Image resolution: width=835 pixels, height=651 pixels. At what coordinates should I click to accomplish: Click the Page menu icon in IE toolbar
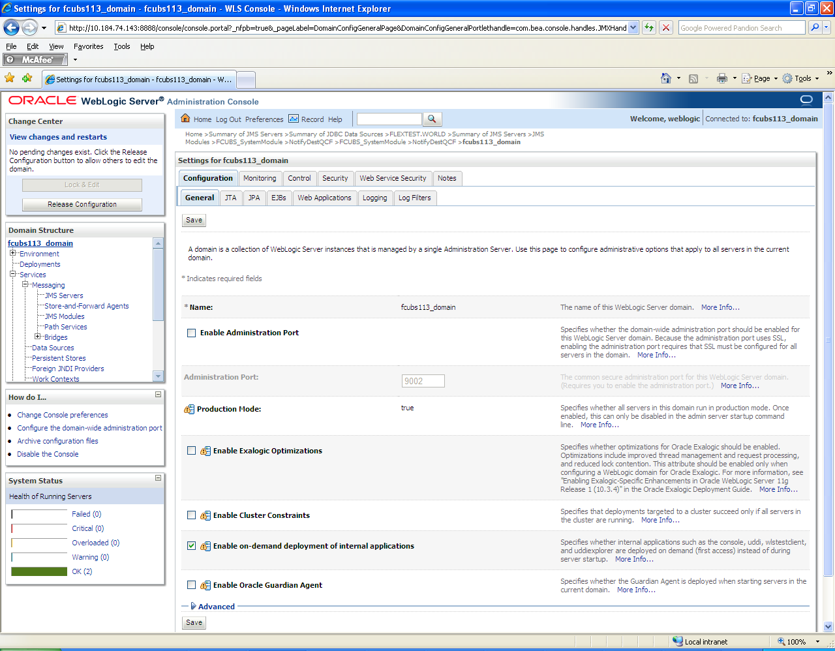coord(747,78)
